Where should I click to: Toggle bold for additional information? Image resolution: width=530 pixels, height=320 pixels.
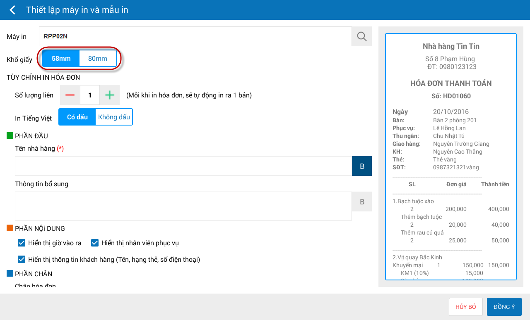(x=362, y=201)
